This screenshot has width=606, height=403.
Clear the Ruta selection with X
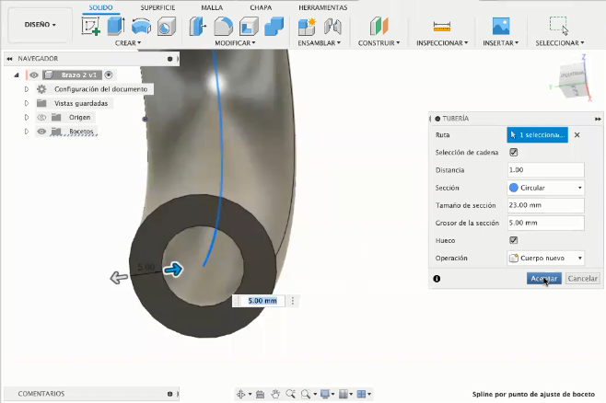coord(577,135)
